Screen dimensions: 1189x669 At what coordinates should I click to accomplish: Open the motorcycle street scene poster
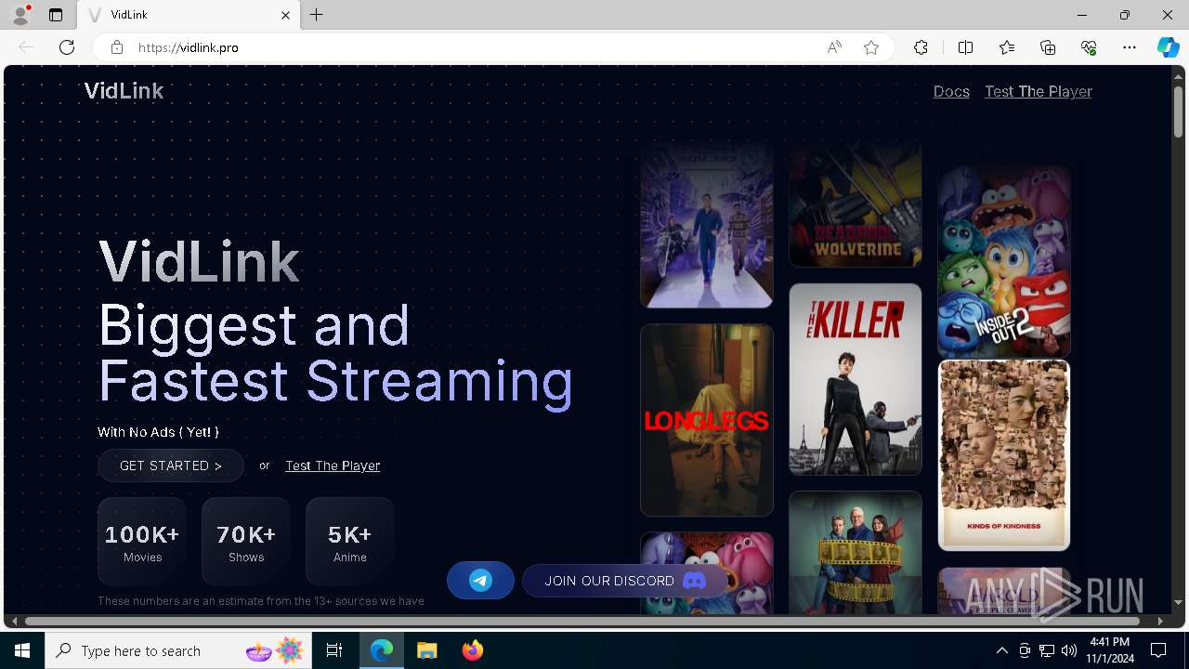707,225
